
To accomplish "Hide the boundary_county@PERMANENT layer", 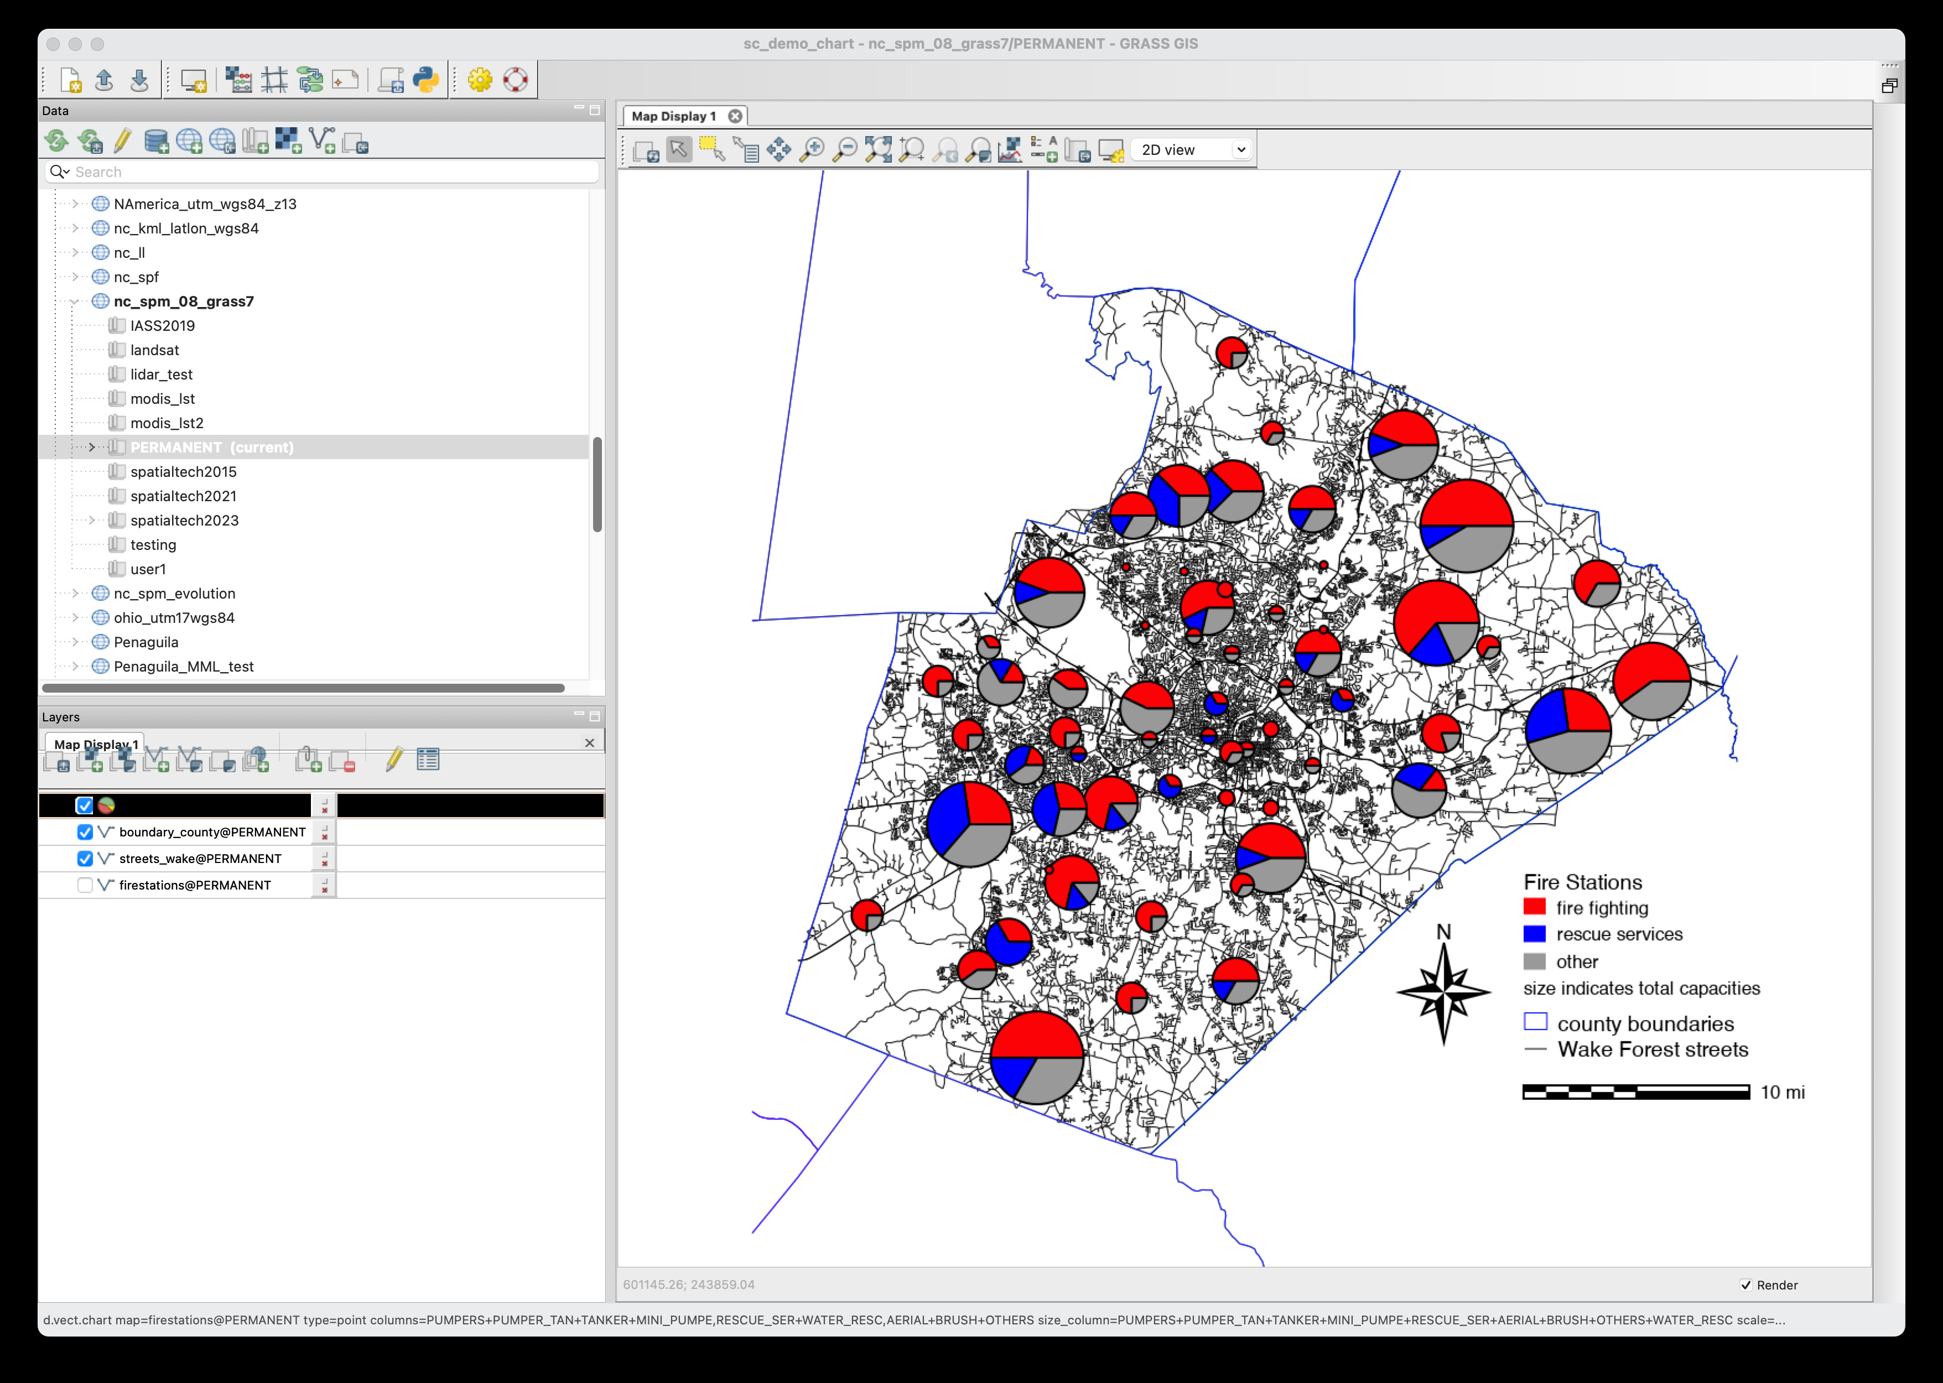I will point(84,832).
